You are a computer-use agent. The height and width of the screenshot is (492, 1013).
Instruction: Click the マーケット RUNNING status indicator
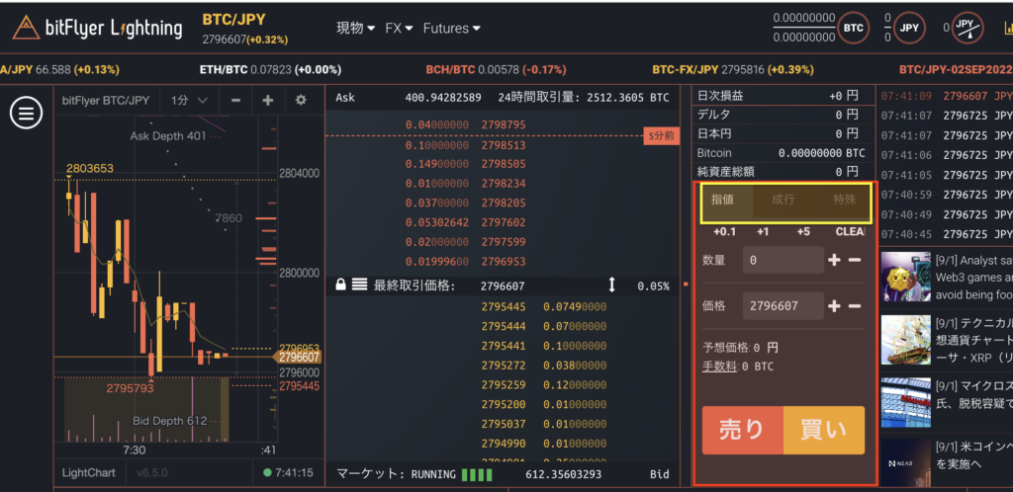414,474
